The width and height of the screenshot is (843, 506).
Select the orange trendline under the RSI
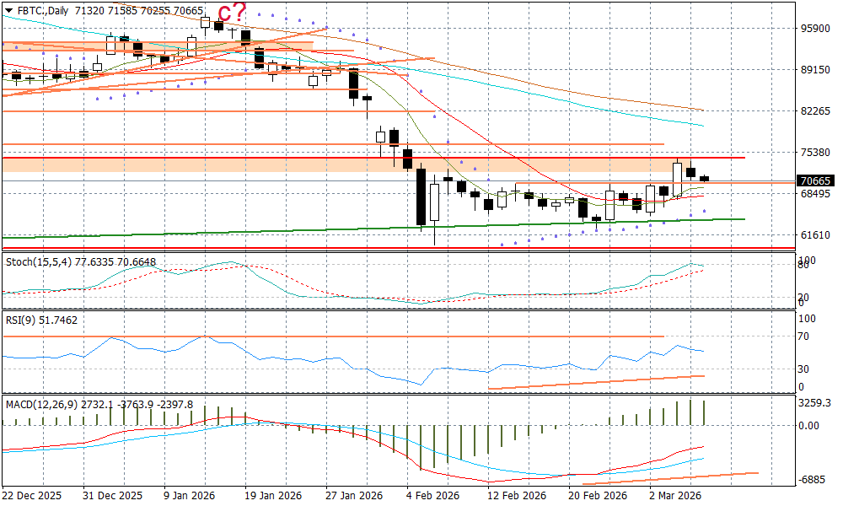(x=590, y=383)
